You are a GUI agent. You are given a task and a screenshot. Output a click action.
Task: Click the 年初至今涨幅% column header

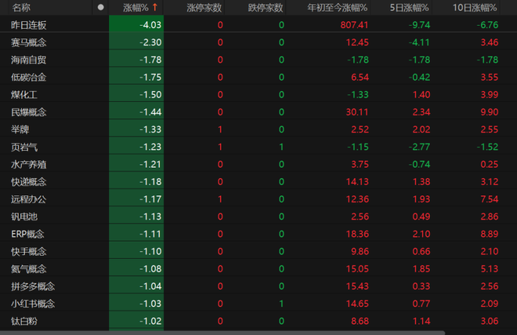(x=338, y=8)
